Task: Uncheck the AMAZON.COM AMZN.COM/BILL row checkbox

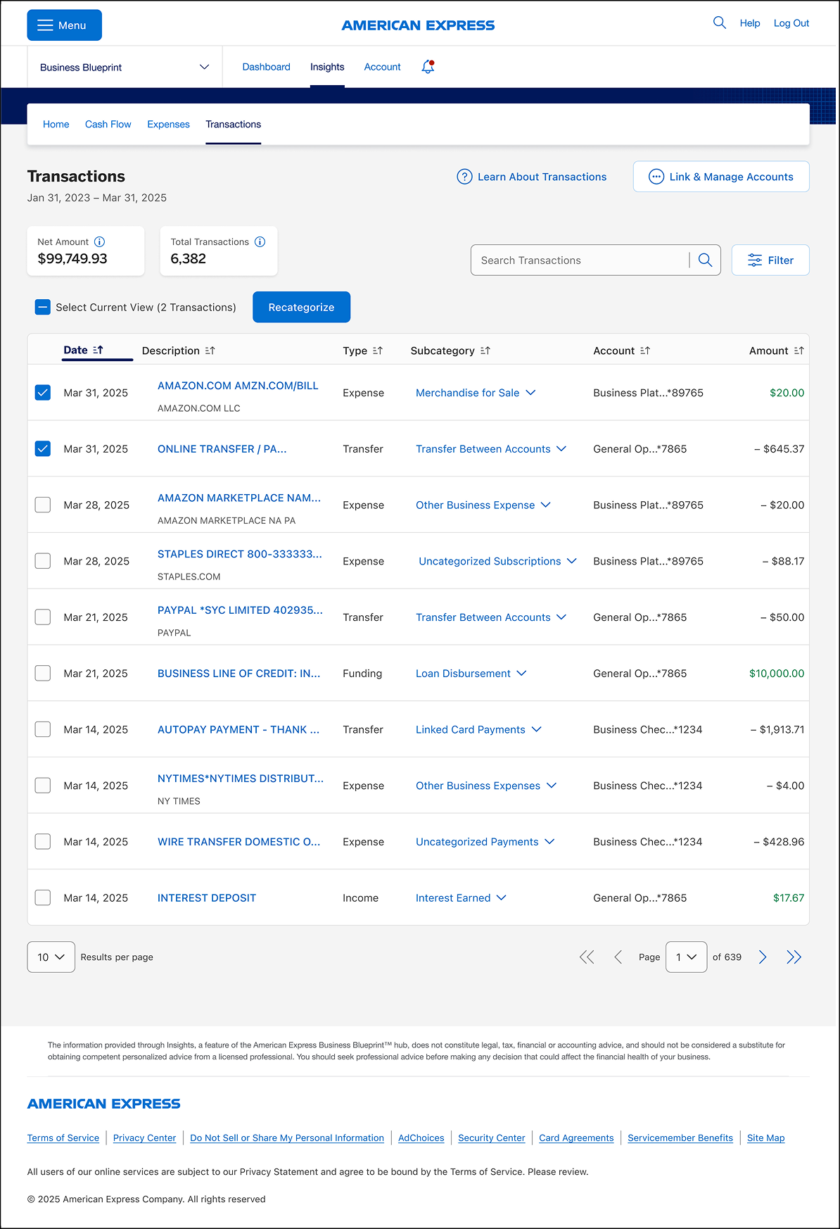Action: (x=43, y=393)
